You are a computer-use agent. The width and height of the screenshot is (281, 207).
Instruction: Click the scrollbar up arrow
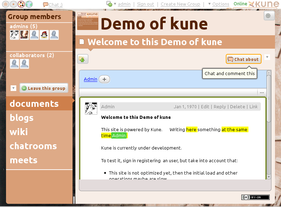click(269, 73)
